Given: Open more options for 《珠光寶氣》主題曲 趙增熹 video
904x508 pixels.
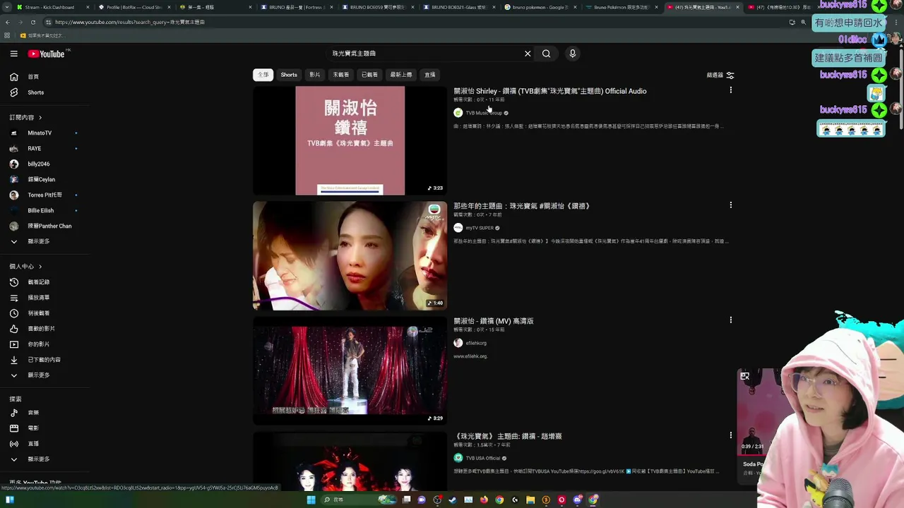Looking at the screenshot, I should tap(730, 435).
